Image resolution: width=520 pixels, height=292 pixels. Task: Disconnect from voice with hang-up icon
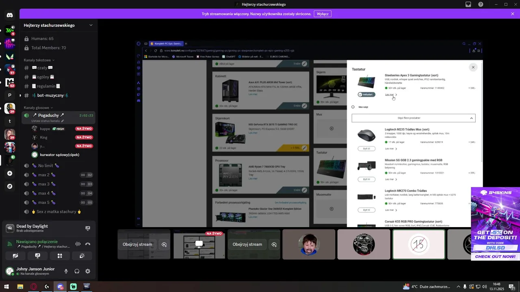coord(88,244)
